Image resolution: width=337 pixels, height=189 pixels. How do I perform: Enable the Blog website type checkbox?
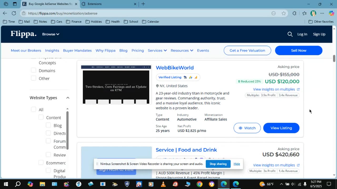point(48,125)
